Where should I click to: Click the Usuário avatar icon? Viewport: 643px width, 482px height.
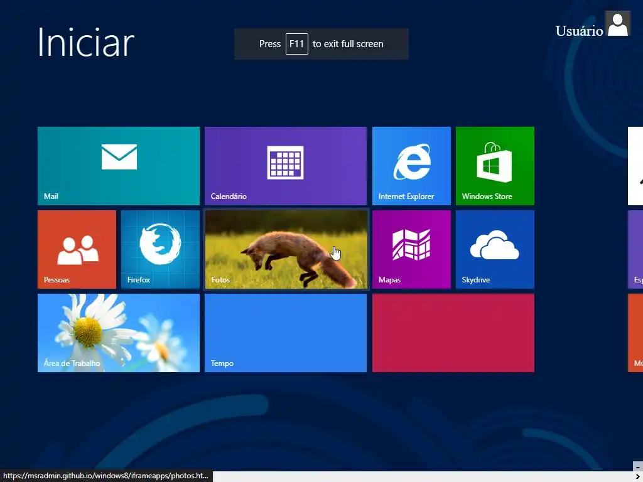click(618, 24)
